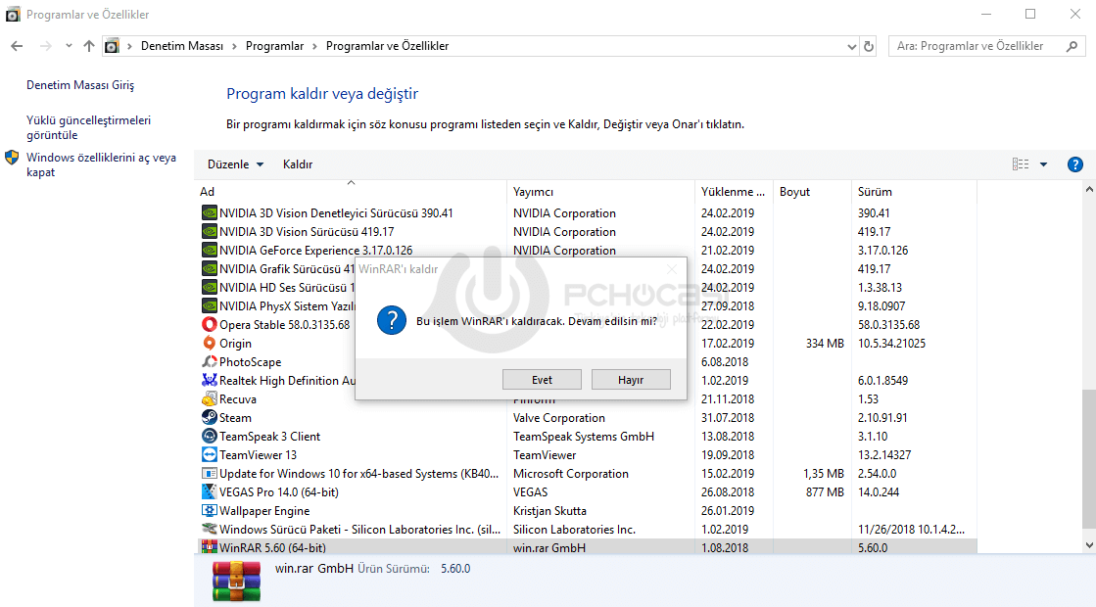Go up one level with up arrow

tap(89, 46)
